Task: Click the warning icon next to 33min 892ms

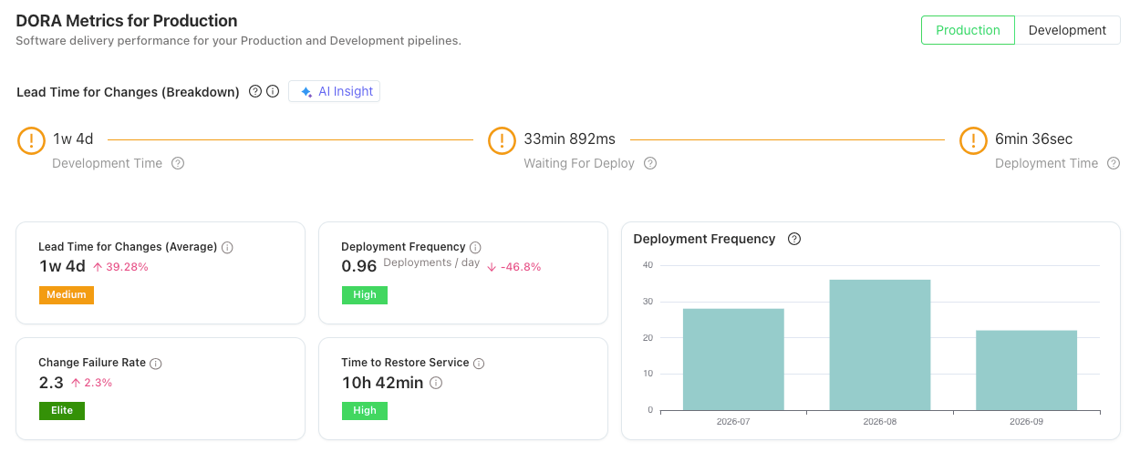Action: (x=503, y=140)
